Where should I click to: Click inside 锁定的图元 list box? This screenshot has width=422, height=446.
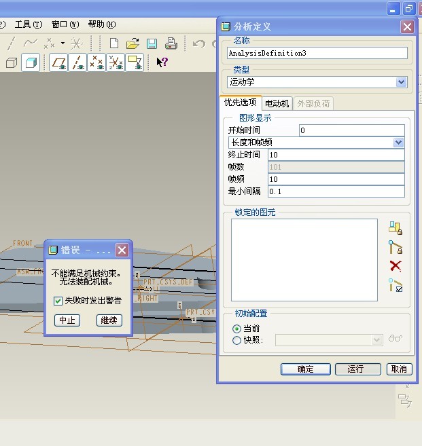click(x=304, y=260)
